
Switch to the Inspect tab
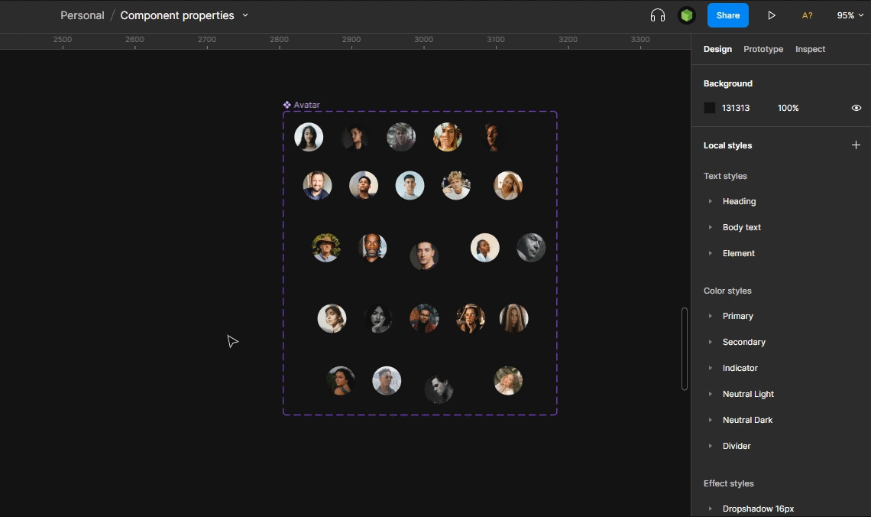pyautogui.click(x=810, y=49)
